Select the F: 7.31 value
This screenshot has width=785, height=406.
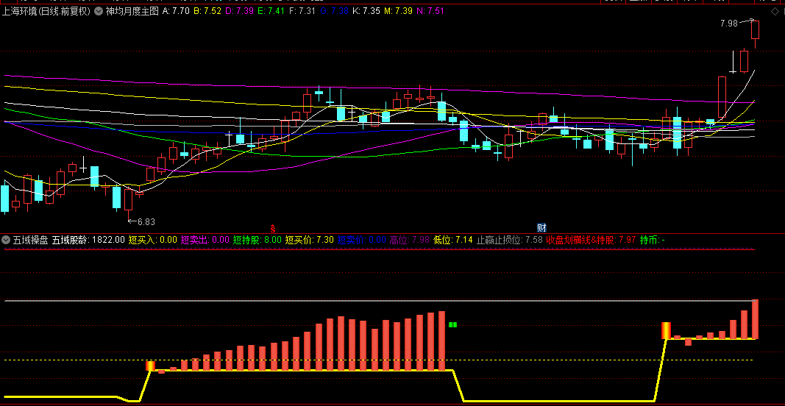(x=302, y=10)
